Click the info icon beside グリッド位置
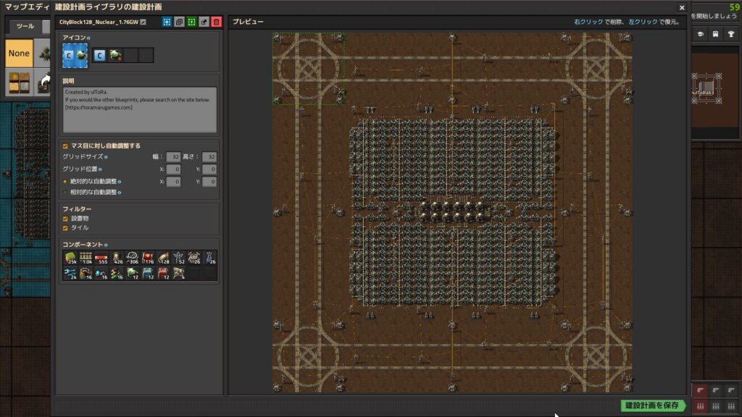Screen dimensions: 742x417 coord(100,169)
